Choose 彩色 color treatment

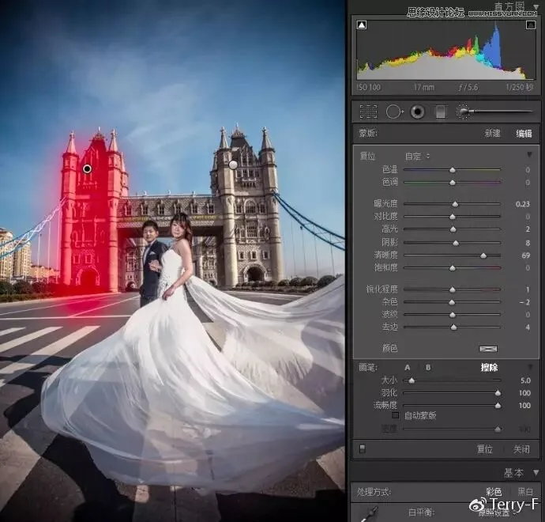pyautogui.click(x=493, y=492)
